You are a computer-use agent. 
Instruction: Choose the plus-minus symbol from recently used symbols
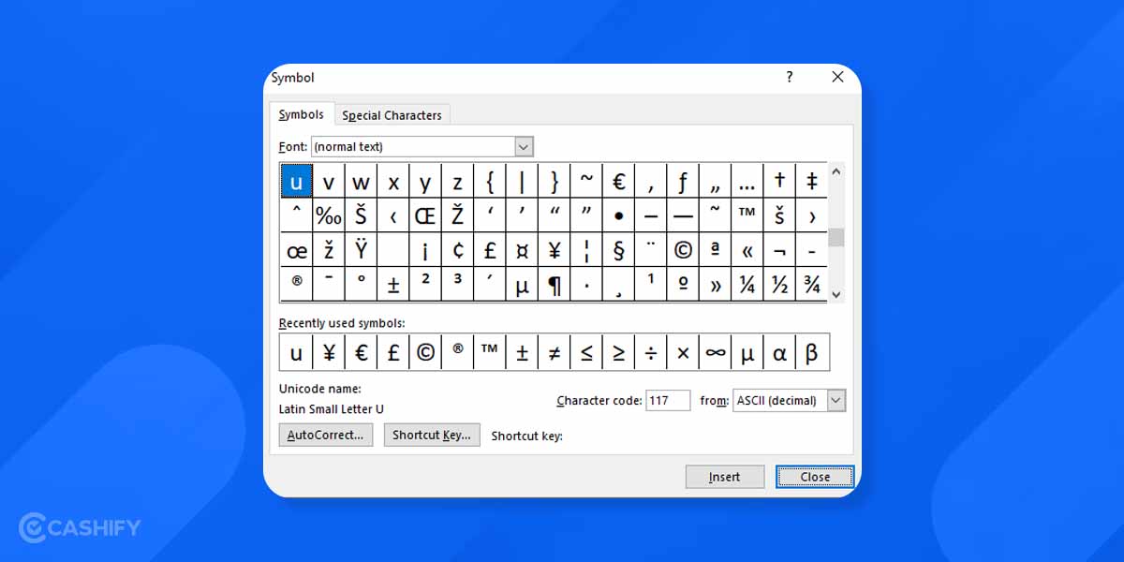pyautogui.click(x=522, y=352)
